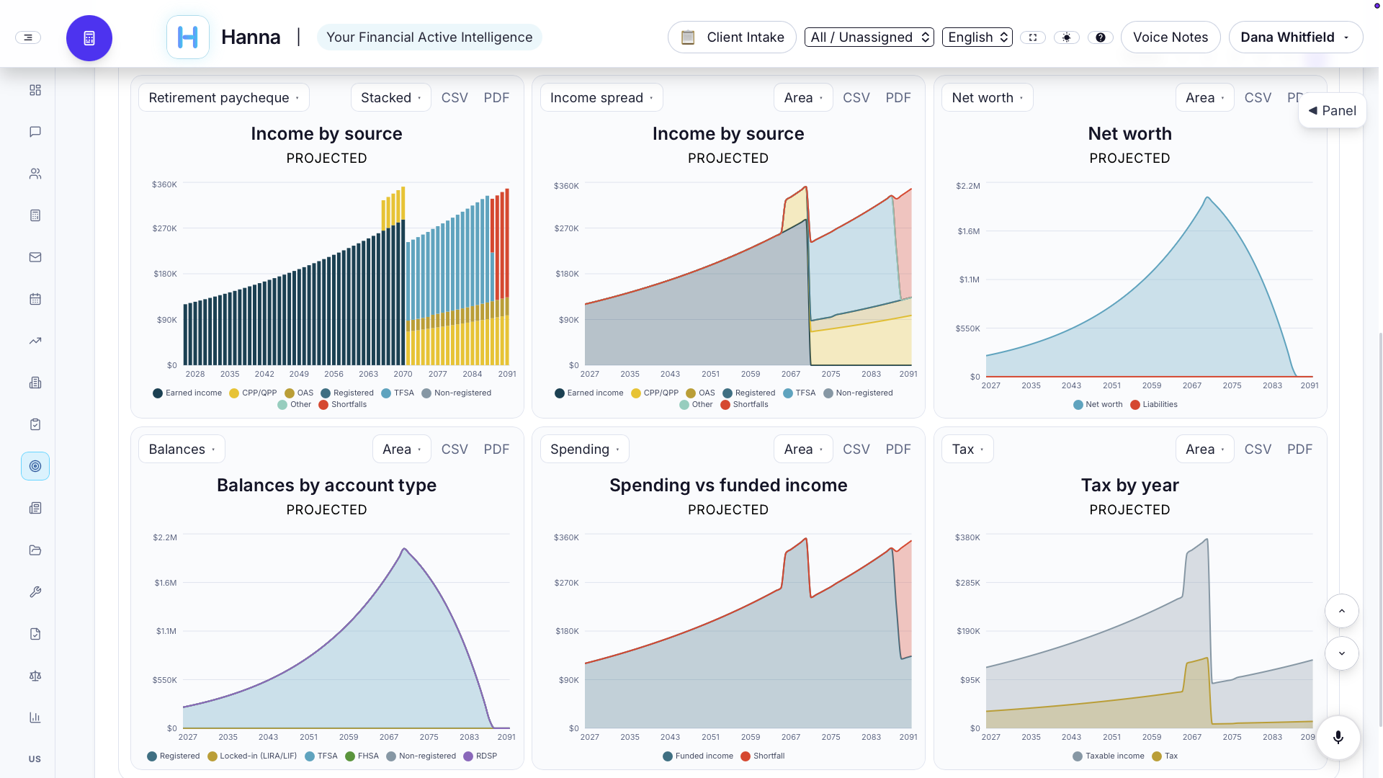Open the trending arrow icon in sidebar
Image resolution: width=1383 pixels, height=778 pixels.
35,341
